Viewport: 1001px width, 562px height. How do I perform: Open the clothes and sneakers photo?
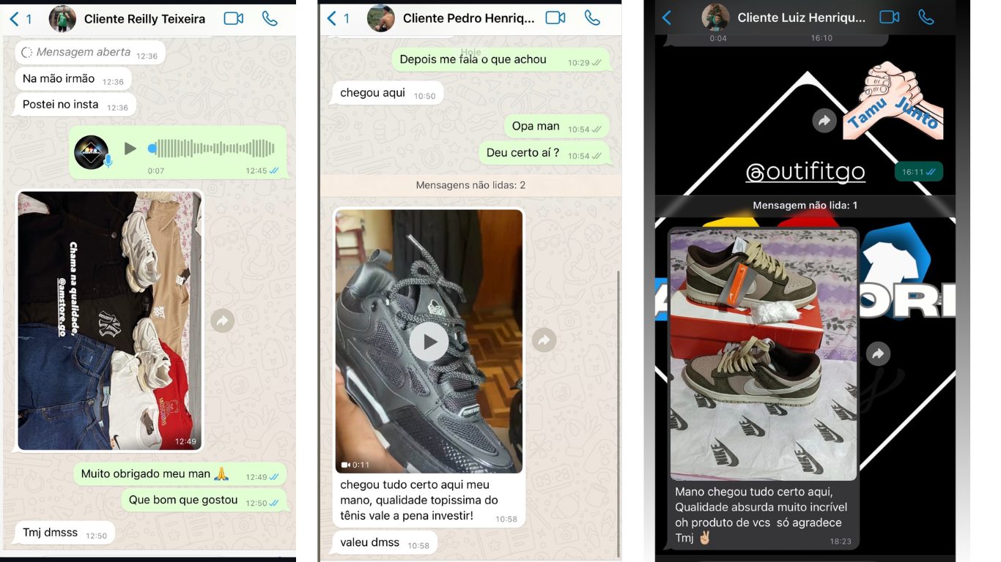[x=109, y=321]
